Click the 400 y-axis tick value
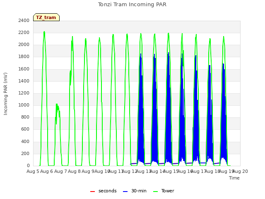This screenshot has height=199, width=265. click(25, 141)
